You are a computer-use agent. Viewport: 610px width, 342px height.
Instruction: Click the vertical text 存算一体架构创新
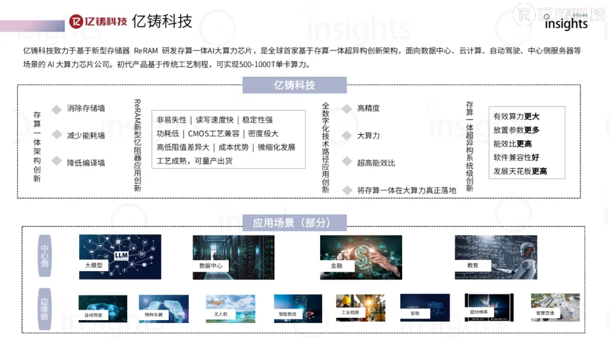coord(37,146)
